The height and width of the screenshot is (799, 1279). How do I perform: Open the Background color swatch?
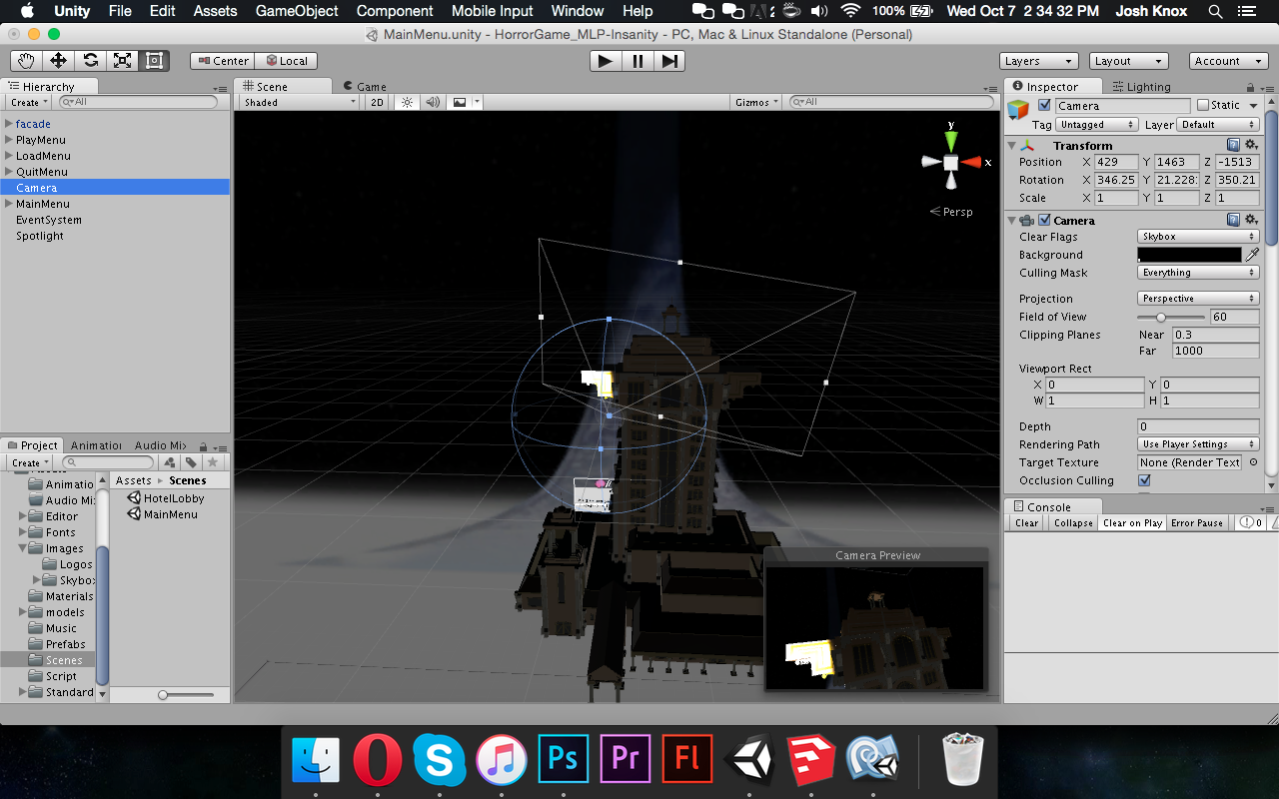point(1190,255)
